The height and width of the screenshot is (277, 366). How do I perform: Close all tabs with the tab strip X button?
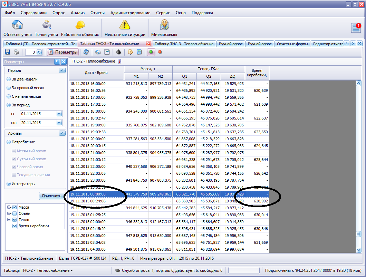point(360,44)
